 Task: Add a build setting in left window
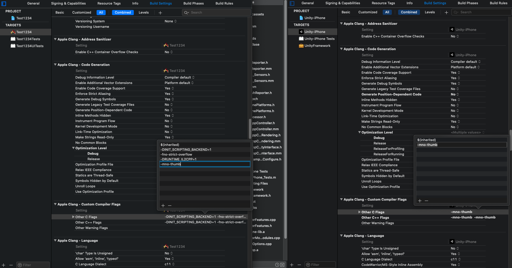coord(160,13)
